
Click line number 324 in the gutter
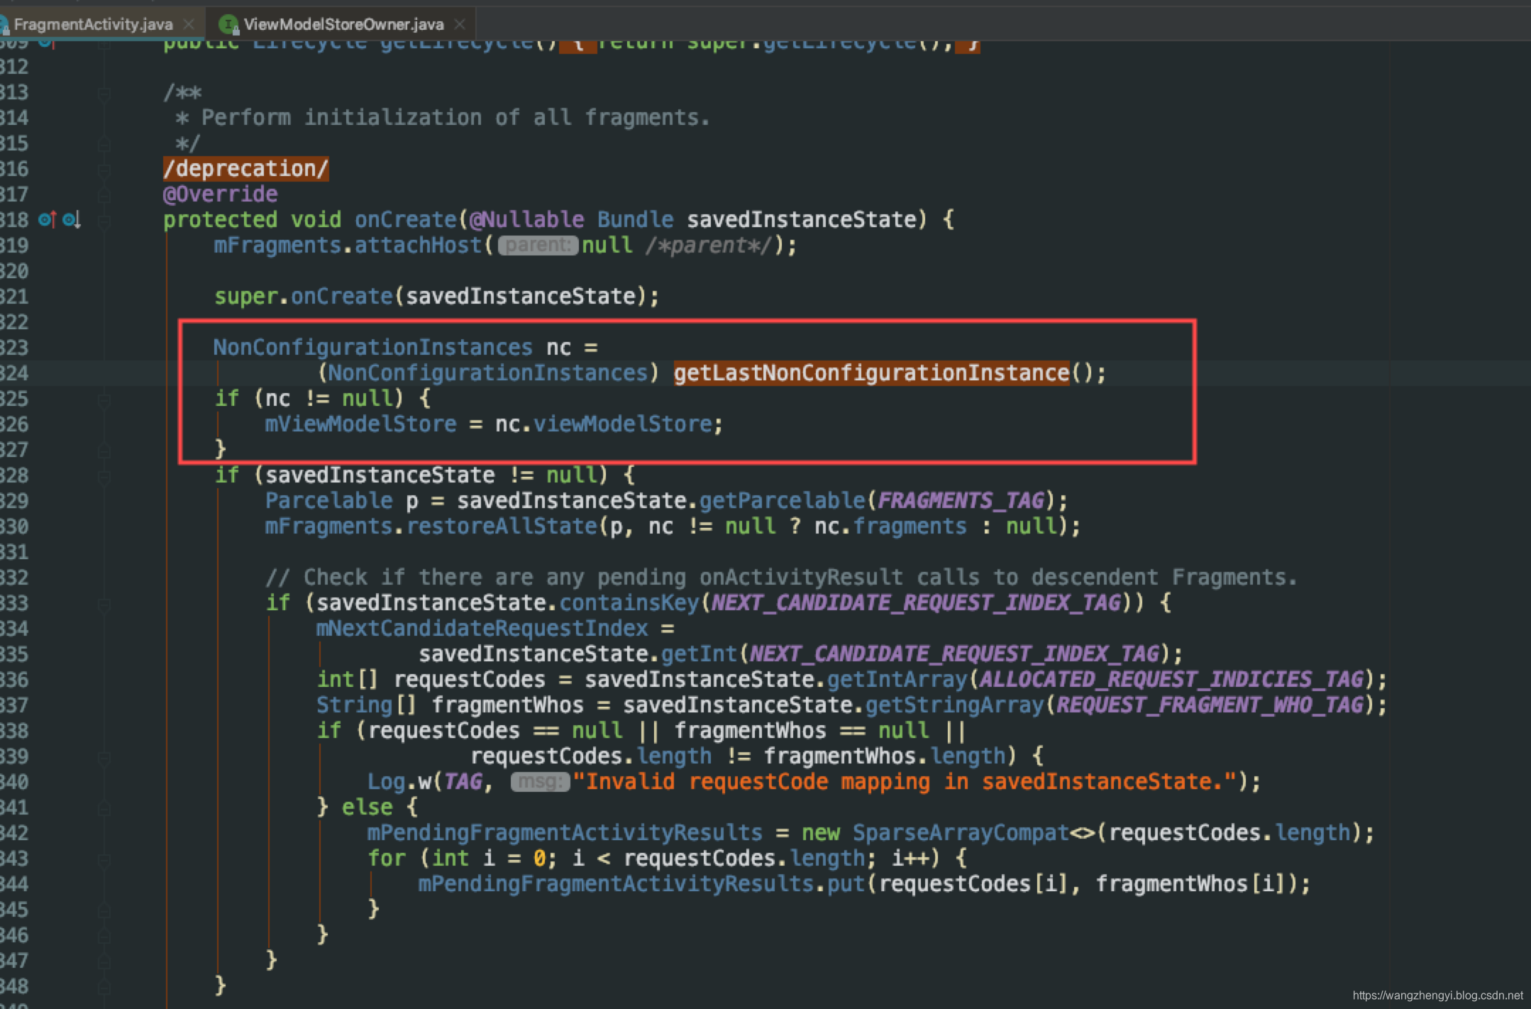14,373
